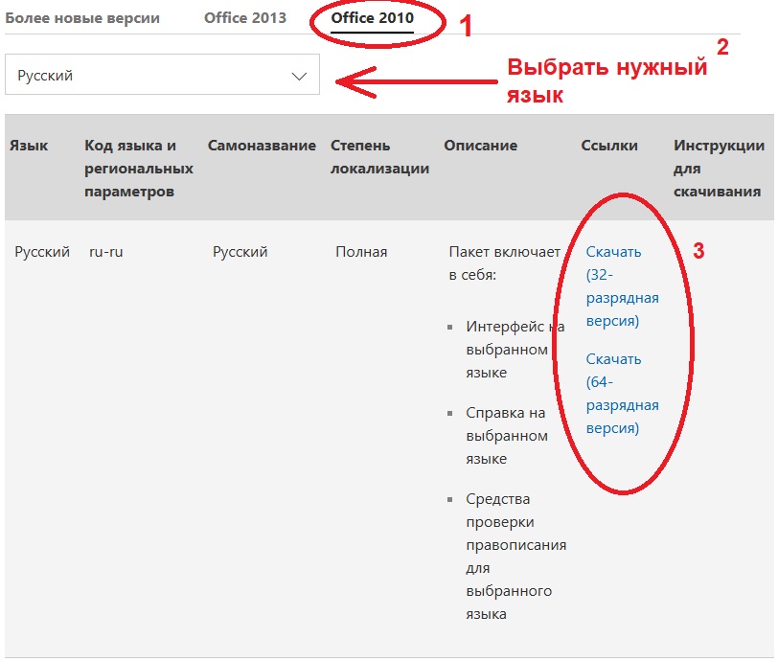Screen dimensions: 778x661
Task: Click the Самоназвание column header
Action: (x=262, y=146)
